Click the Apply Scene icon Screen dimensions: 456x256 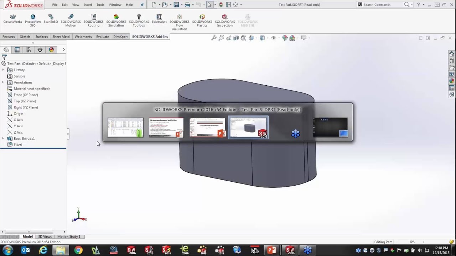[x=292, y=38]
